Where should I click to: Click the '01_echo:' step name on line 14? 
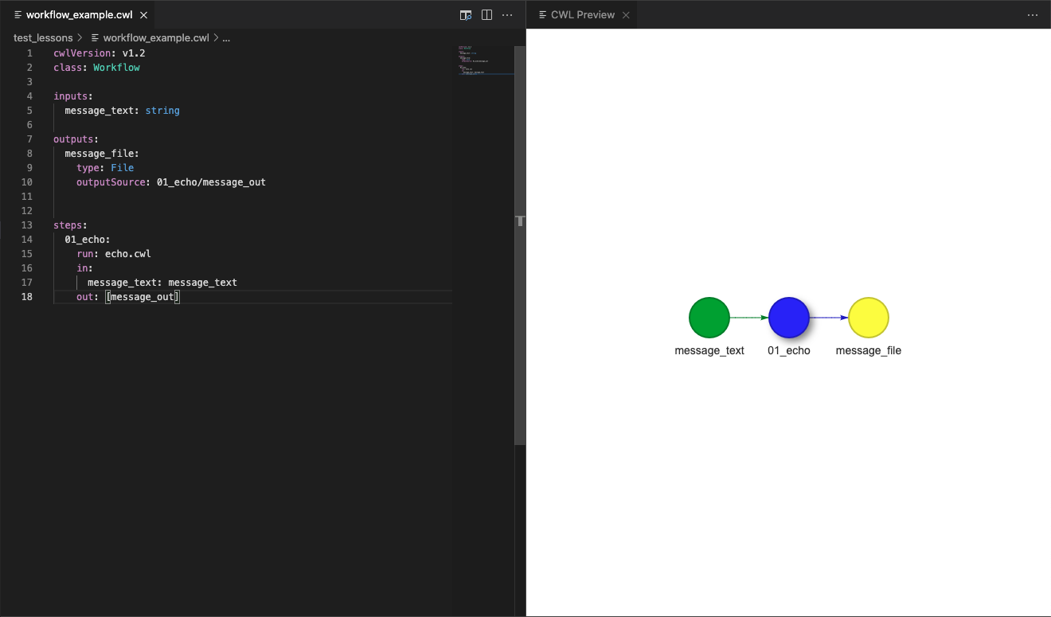(88, 240)
